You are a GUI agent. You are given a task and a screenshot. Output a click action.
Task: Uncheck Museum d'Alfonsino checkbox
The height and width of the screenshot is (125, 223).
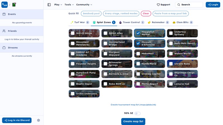pyautogui.click(x=138, y=43)
